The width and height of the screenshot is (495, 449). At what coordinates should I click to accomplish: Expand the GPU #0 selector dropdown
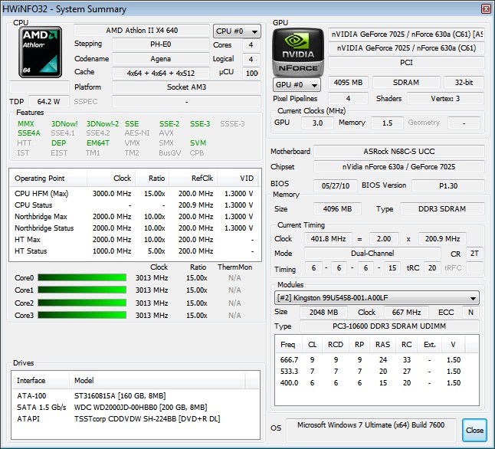tap(298, 84)
